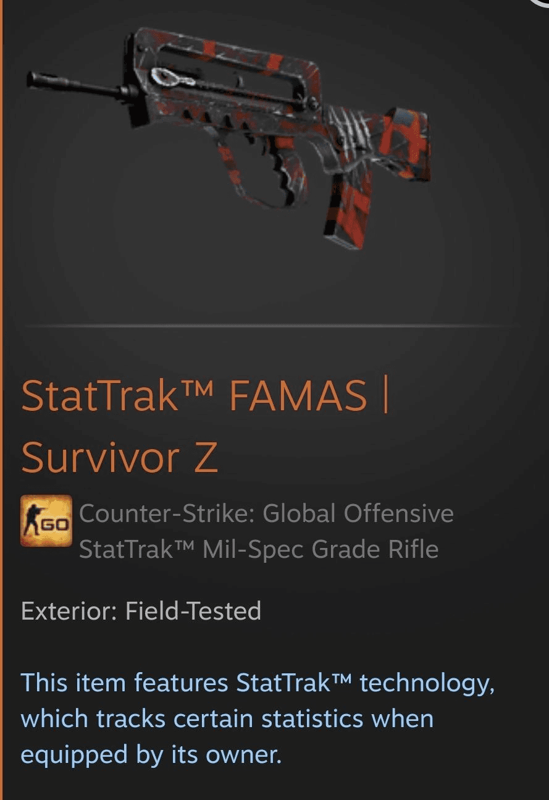Click the orange rarity stripe on the left edge
Viewport: 549px width, 800px height.
click(x=1, y=400)
